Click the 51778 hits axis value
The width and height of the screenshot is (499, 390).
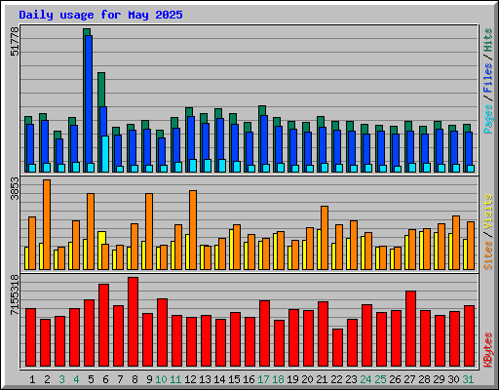coord(15,42)
